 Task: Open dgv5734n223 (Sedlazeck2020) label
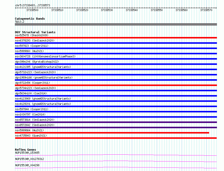[x=35, y=88]
